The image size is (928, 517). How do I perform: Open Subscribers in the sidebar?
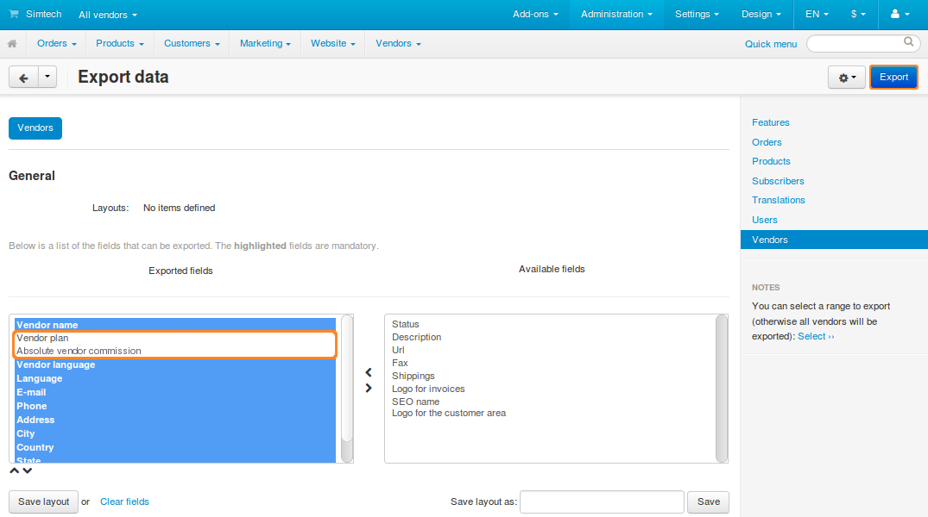[778, 181]
